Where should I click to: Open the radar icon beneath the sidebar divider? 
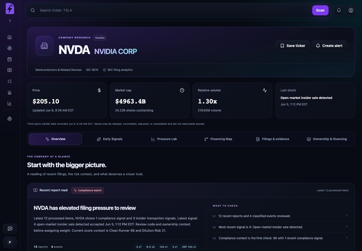(10, 119)
